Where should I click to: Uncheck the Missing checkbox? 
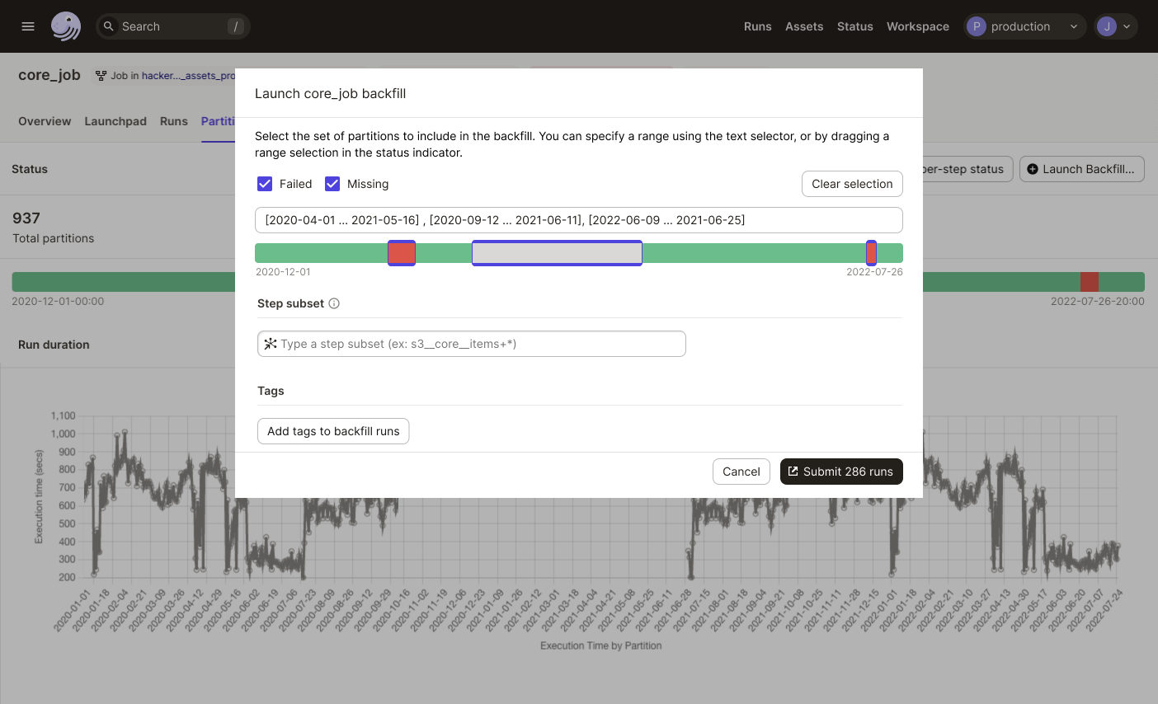tap(332, 184)
